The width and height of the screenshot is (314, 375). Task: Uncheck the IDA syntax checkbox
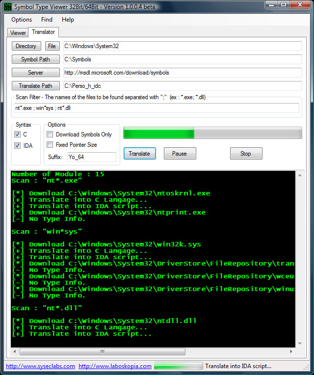pyautogui.click(x=18, y=145)
